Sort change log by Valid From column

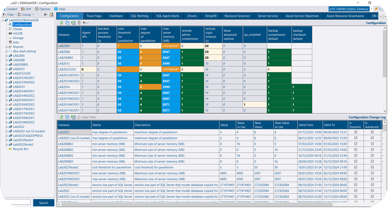pyautogui.click(x=310, y=125)
